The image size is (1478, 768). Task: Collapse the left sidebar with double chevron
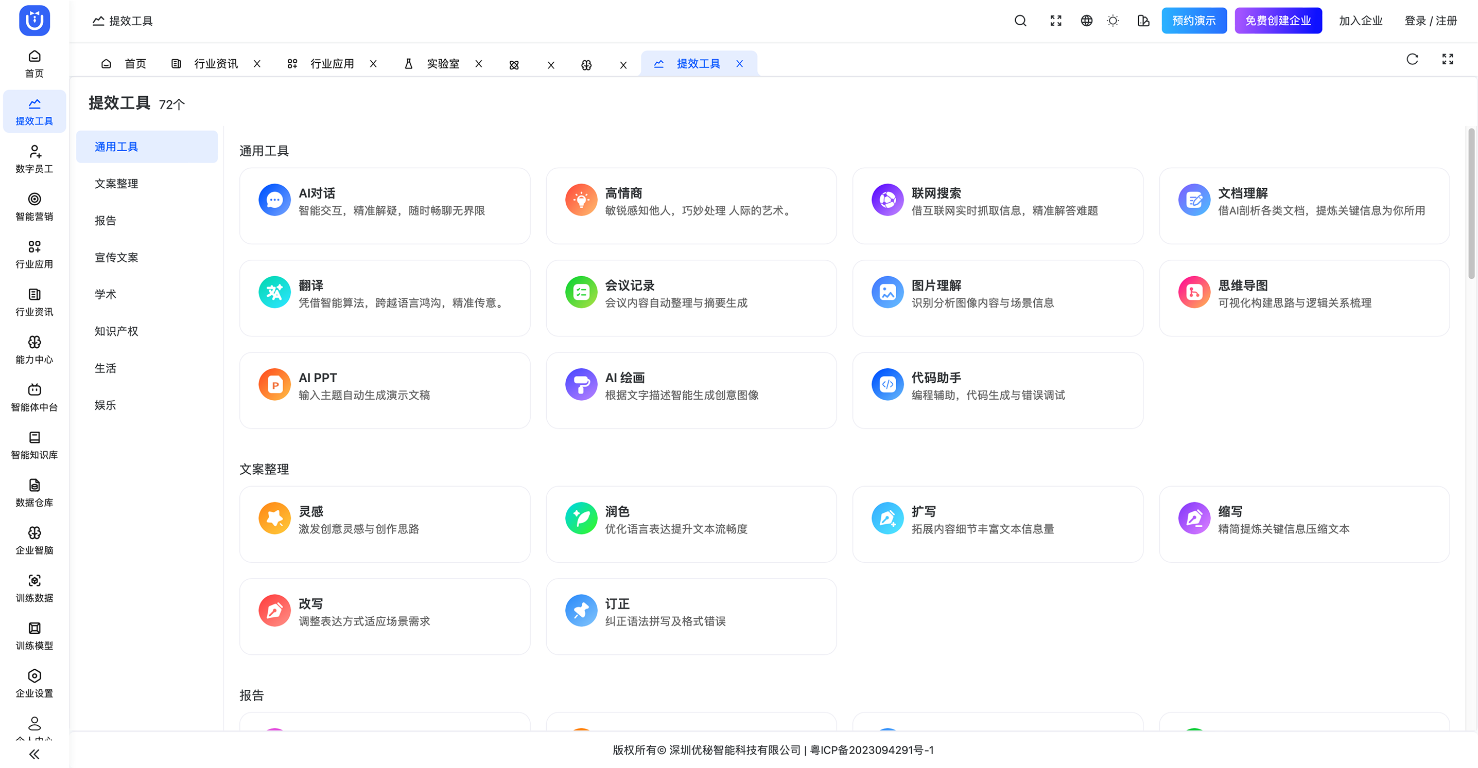pos(34,754)
